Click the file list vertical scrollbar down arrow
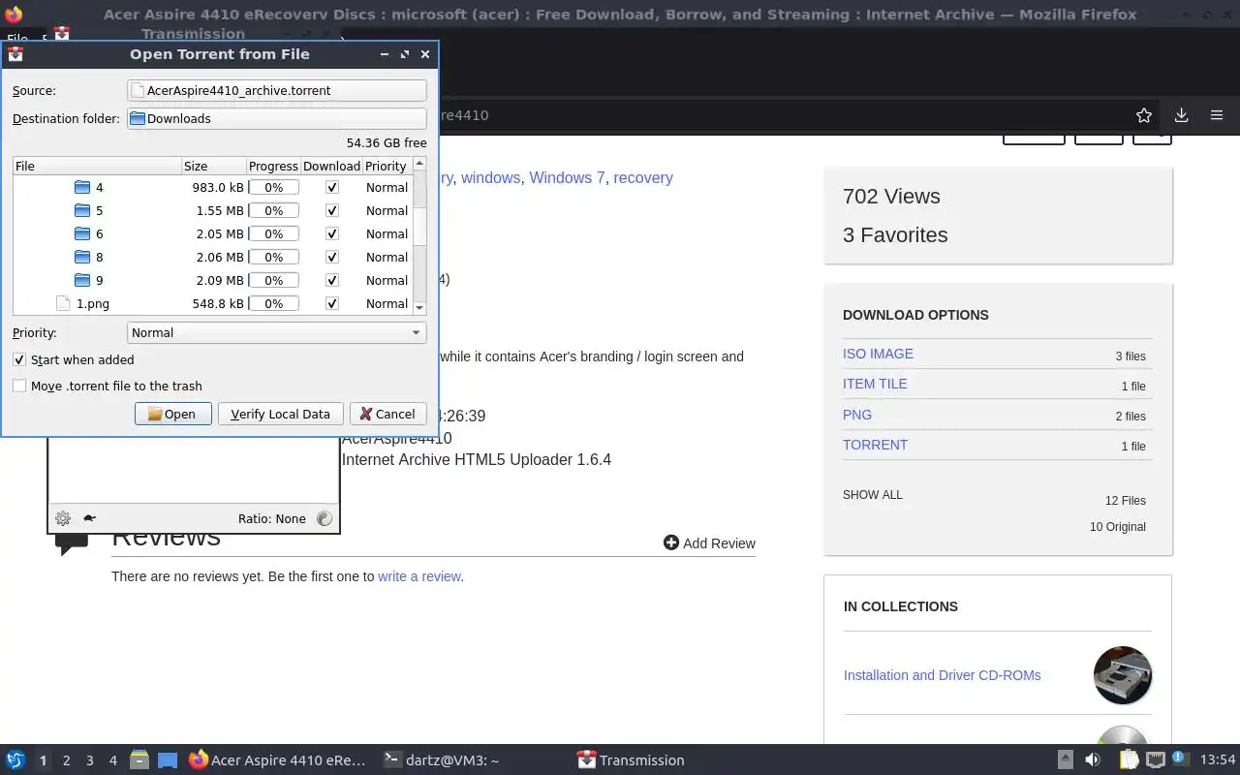The width and height of the screenshot is (1240, 775). pyautogui.click(x=419, y=307)
